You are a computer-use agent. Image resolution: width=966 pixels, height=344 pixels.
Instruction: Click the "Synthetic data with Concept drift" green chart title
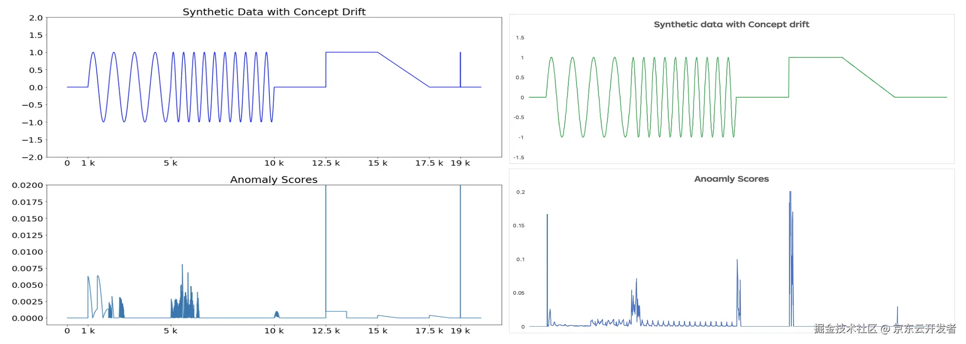pyautogui.click(x=732, y=24)
